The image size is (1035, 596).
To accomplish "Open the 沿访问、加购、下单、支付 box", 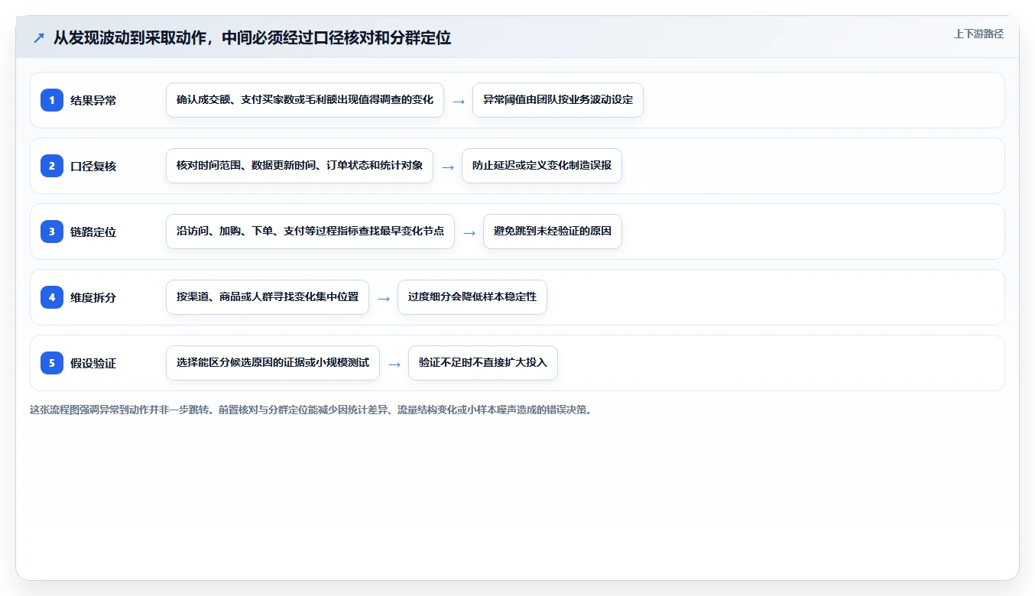I will (x=310, y=232).
